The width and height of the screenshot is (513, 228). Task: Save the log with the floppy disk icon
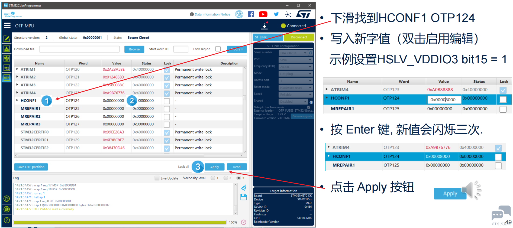point(244,197)
